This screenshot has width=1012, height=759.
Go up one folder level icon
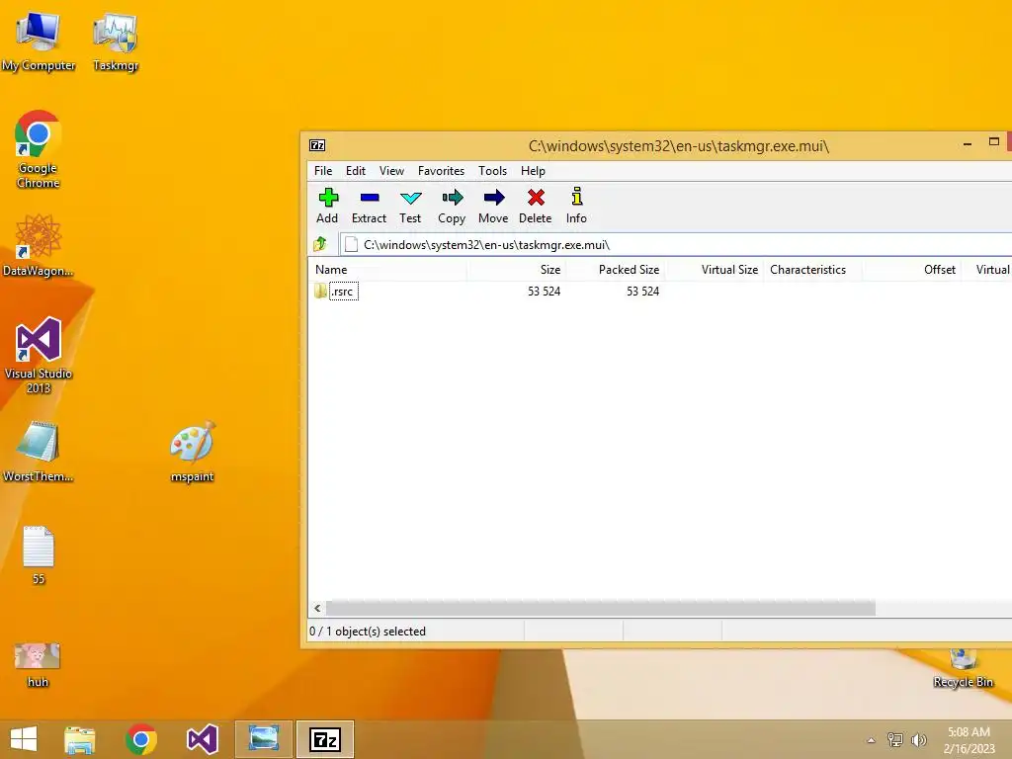[320, 244]
